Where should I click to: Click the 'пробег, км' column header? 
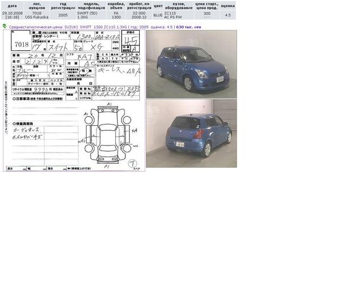(139, 6)
